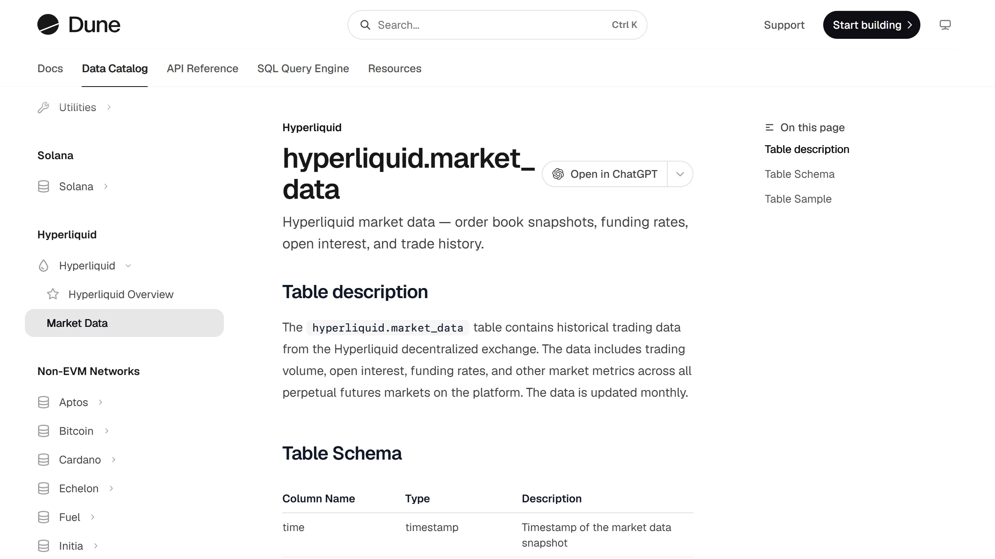Image resolution: width=995 pixels, height=559 pixels.
Task: Click the 'time' column name cell
Action: [x=293, y=527]
